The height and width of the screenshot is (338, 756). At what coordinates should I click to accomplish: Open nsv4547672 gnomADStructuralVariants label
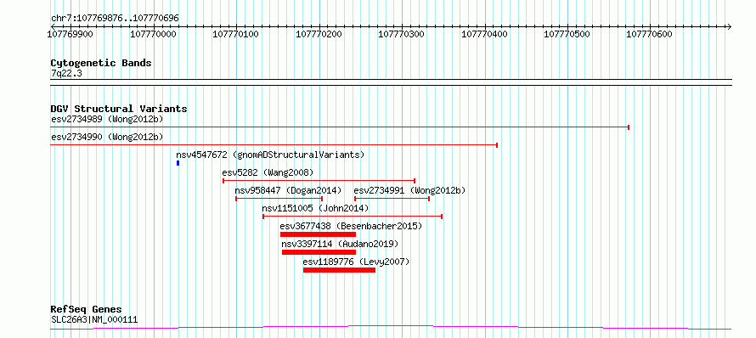pyautogui.click(x=270, y=155)
